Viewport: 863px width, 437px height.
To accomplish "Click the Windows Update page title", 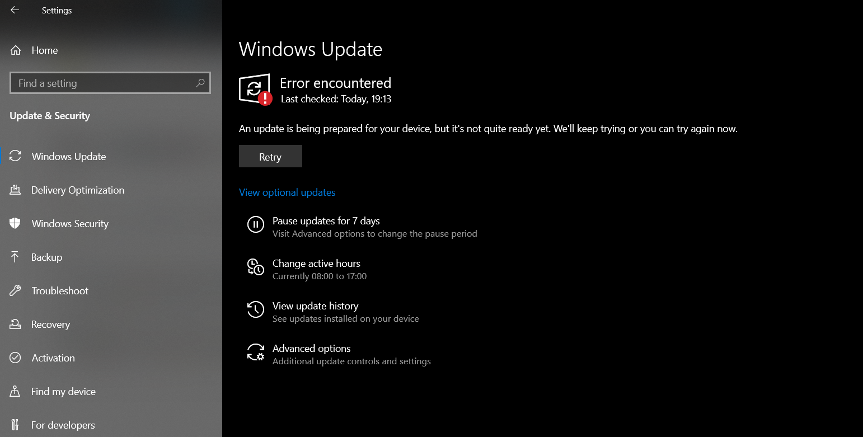I will click(311, 49).
